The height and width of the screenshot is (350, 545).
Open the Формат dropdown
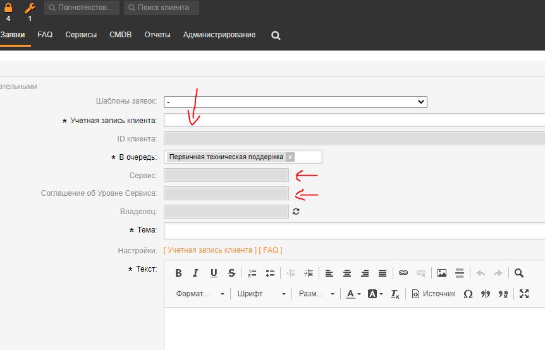[200, 294]
